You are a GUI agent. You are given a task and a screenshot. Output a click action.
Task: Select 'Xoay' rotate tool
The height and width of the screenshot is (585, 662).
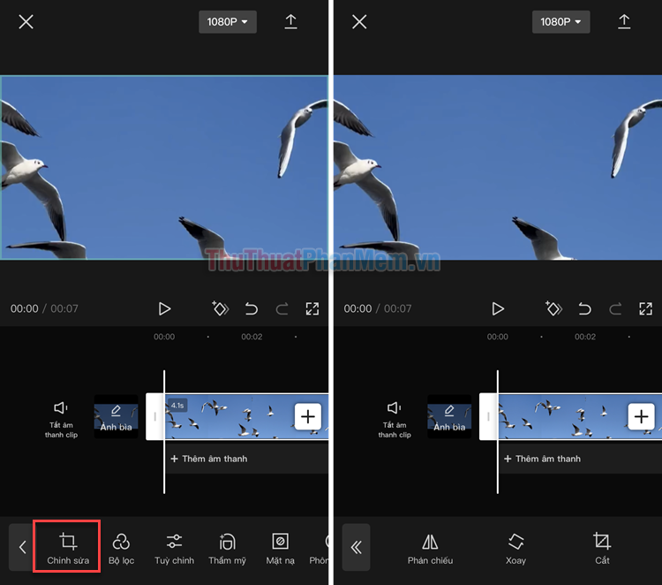coord(516,549)
